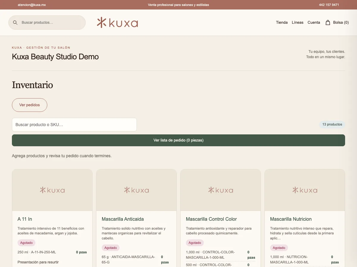Click Kuxa Beauty Studio Demo title
The image size is (357, 267).
click(55, 57)
